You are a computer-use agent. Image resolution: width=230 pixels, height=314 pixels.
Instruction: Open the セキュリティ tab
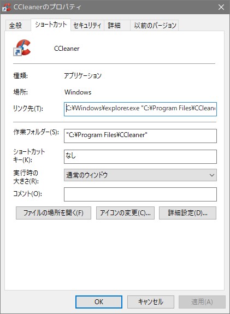click(x=87, y=26)
